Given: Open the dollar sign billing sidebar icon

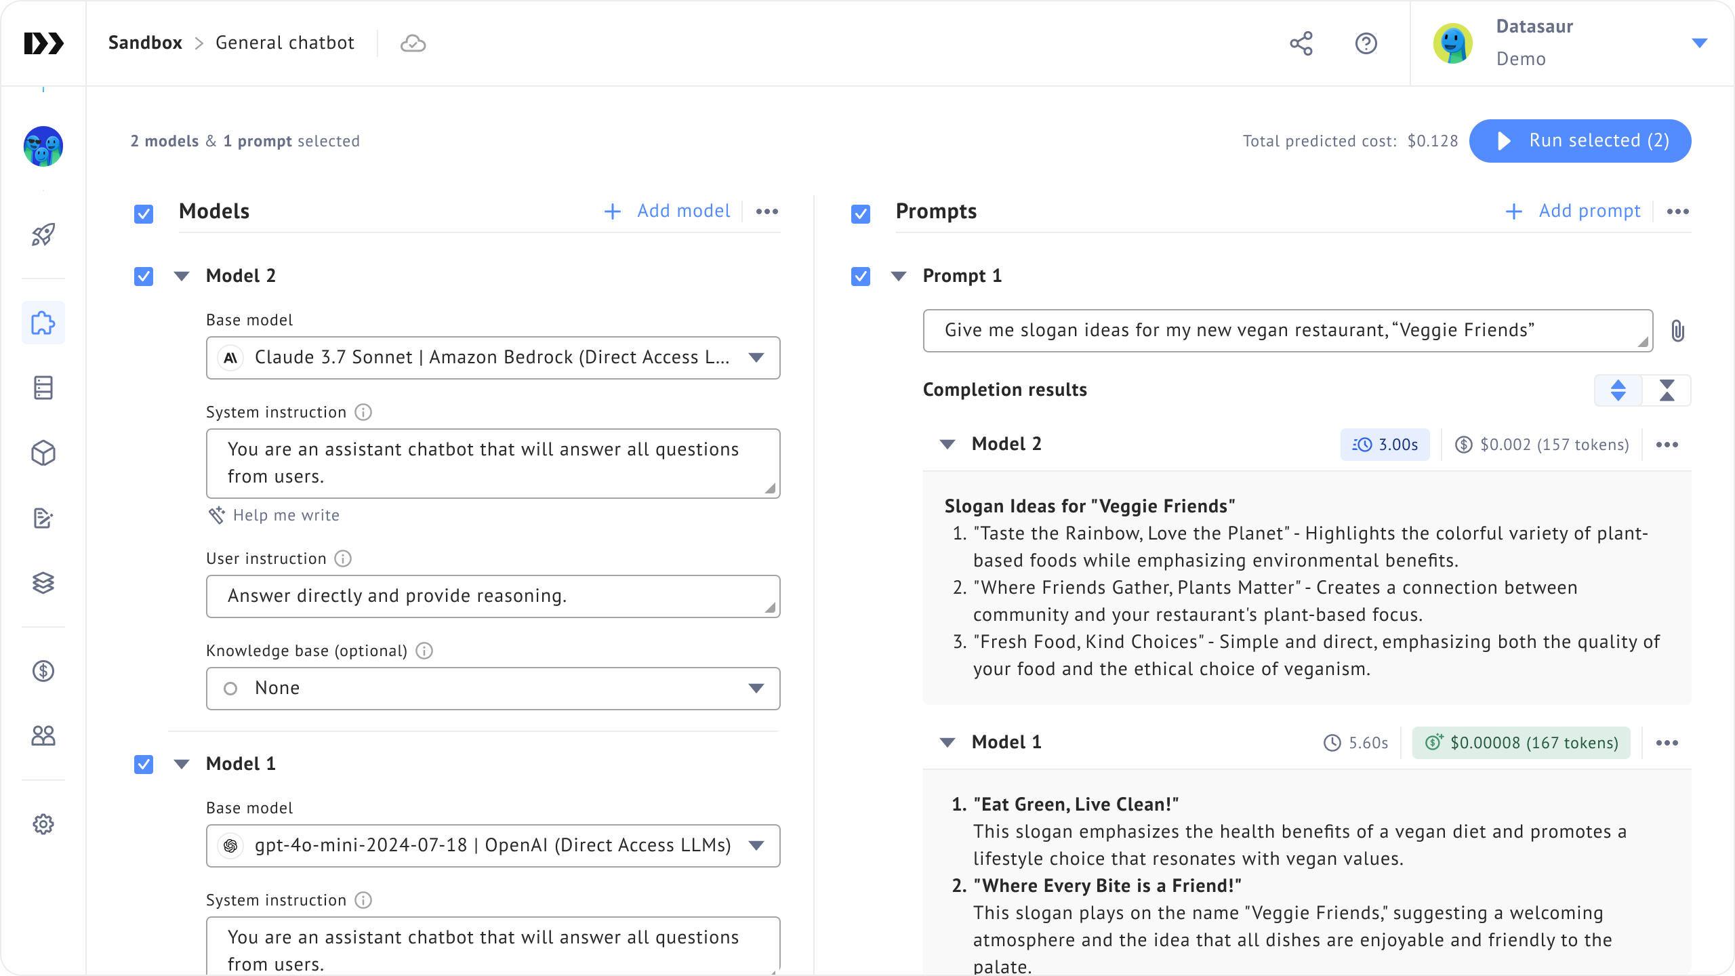Looking at the screenshot, I should point(43,671).
